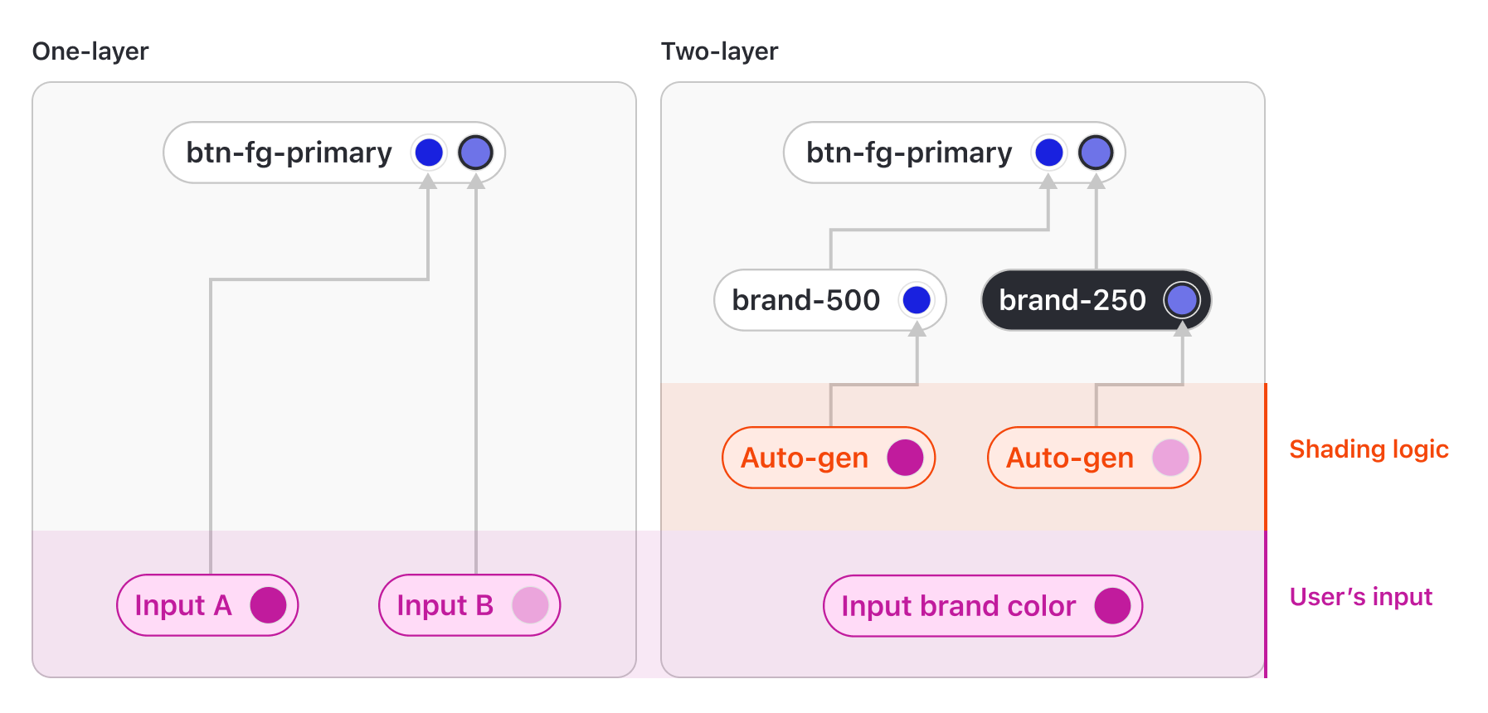Click the Input A label text
This screenshot has height=713, width=1488.
pos(183,605)
